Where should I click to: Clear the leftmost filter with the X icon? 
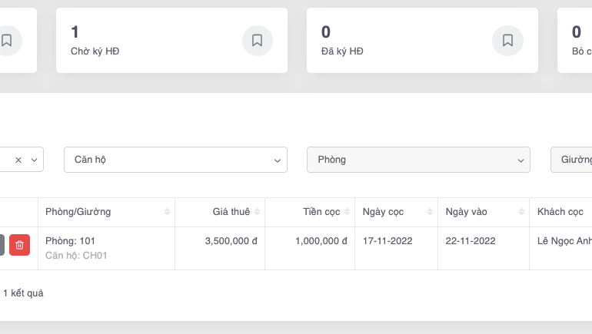tap(18, 160)
